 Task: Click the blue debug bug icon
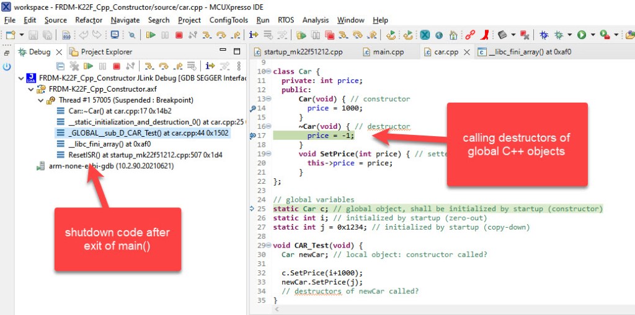(543, 35)
